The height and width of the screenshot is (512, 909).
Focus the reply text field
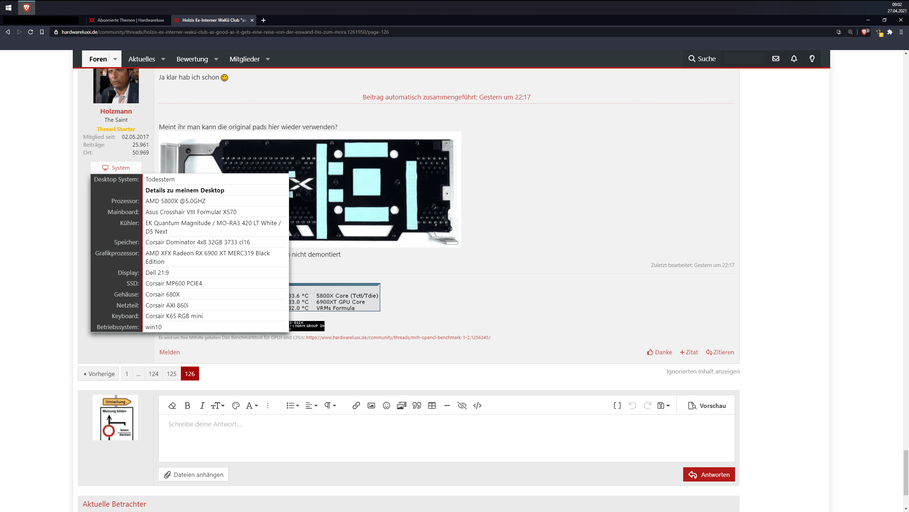pos(446,439)
